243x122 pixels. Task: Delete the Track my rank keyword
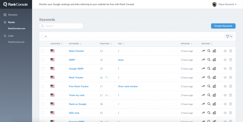231,95
